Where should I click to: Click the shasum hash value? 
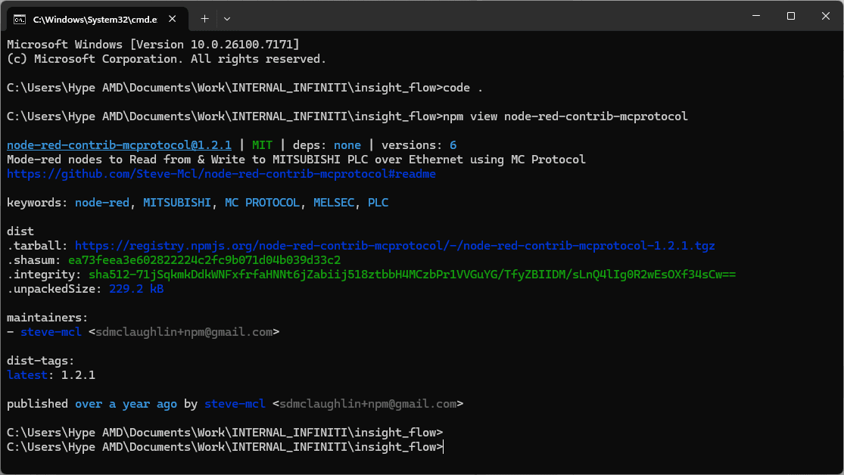coord(204,260)
